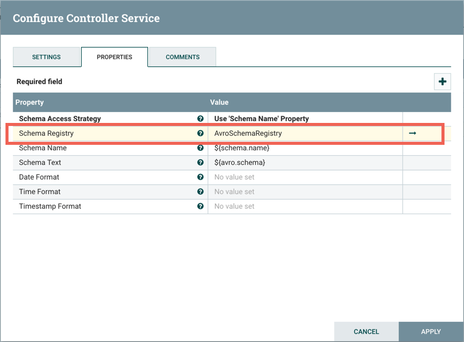Click the Cancel button
Image resolution: width=464 pixels, height=342 pixels.
tap(367, 332)
